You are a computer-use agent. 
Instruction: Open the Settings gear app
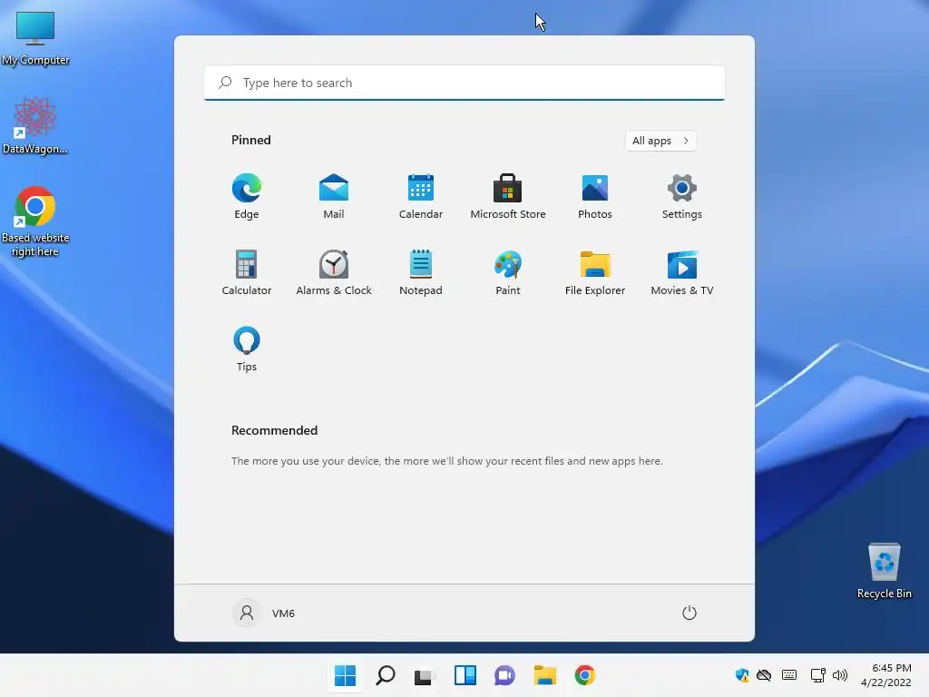click(682, 197)
